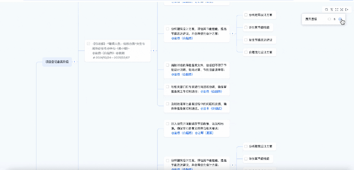Open @盐然 mention in 与相关部门 node
The width and height of the screenshot is (354, 170).
211,91
